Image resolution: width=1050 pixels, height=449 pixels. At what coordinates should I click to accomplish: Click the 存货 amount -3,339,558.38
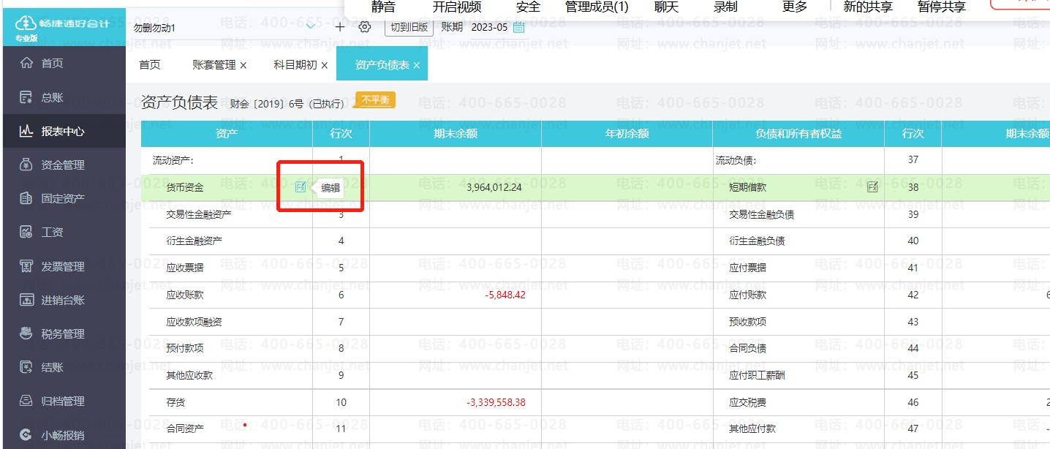coord(496,402)
